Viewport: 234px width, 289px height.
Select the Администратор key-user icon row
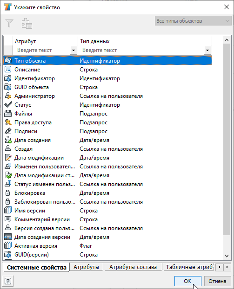pyautogui.click(x=107, y=96)
